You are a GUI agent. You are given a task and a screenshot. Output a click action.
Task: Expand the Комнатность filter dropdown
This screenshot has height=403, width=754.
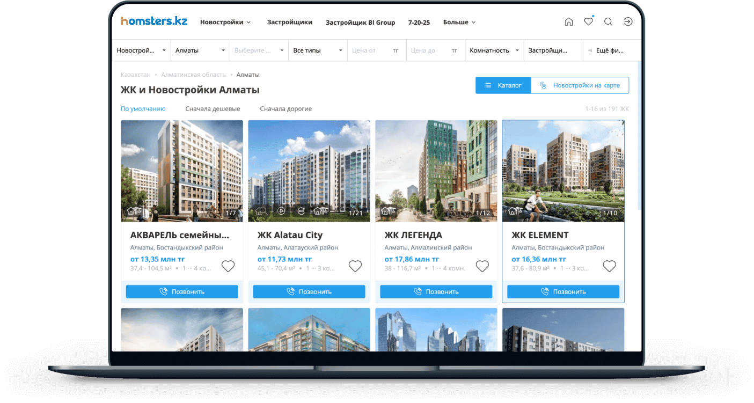point(494,50)
